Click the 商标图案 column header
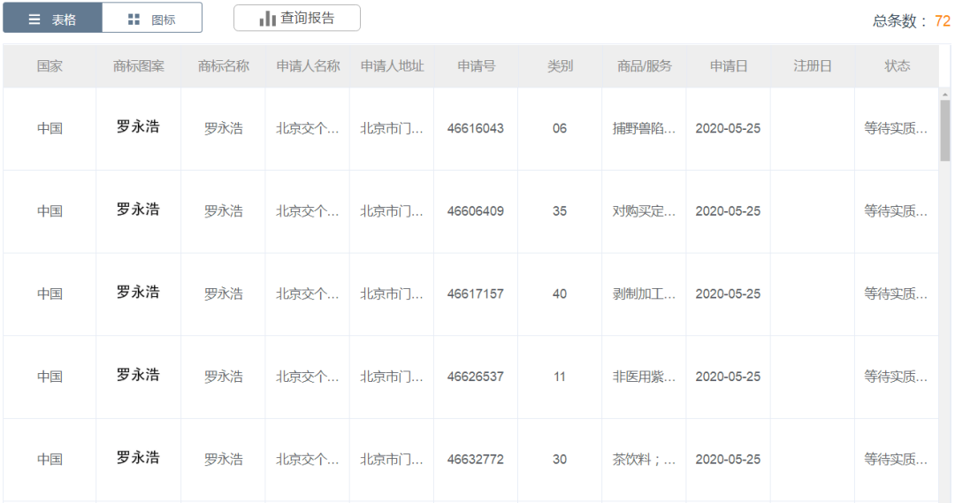 138,65
